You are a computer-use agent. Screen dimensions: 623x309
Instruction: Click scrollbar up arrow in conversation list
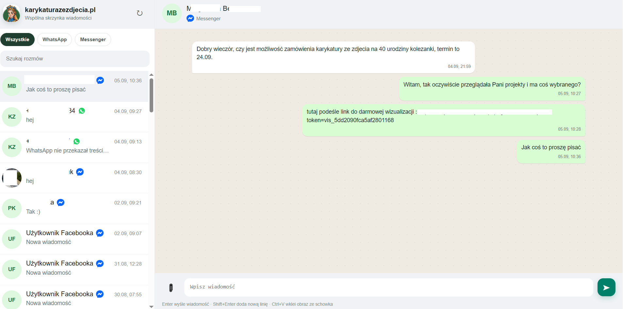click(x=151, y=75)
